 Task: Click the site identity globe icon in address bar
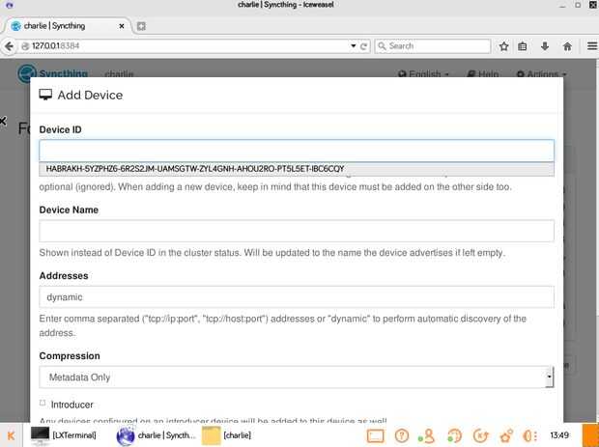tap(25, 46)
